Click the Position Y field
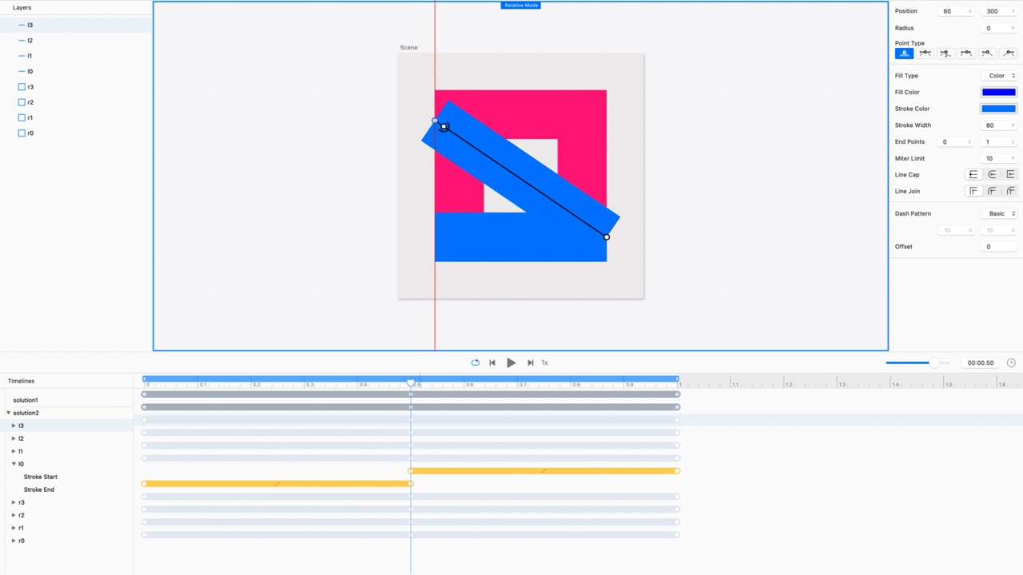This screenshot has height=575, width=1023. [x=999, y=11]
